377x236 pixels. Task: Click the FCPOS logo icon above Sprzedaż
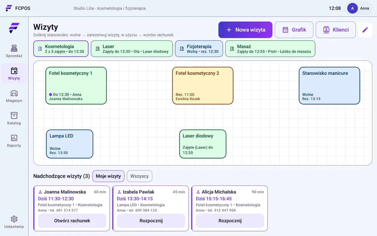[x=14, y=28]
